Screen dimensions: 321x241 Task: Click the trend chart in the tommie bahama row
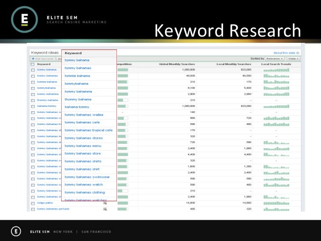pyautogui.click(x=276, y=82)
